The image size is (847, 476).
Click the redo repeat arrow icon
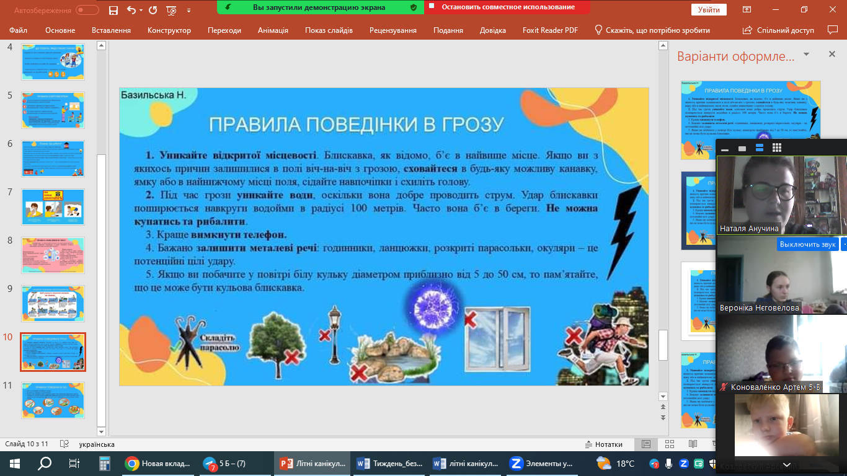click(x=153, y=10)
